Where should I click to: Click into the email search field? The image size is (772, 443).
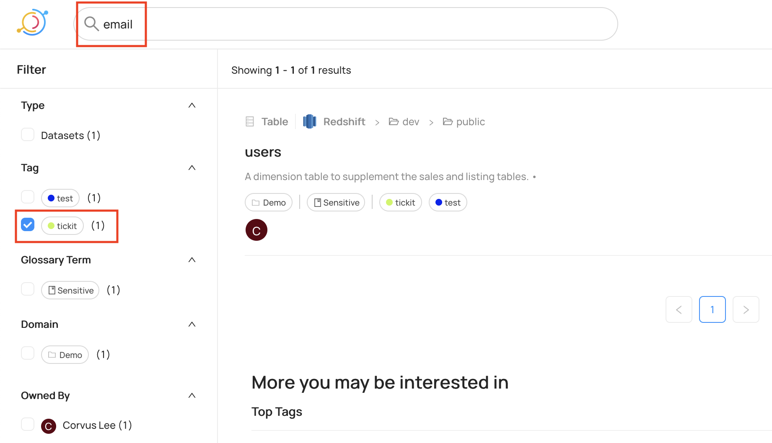click(346, 24)
